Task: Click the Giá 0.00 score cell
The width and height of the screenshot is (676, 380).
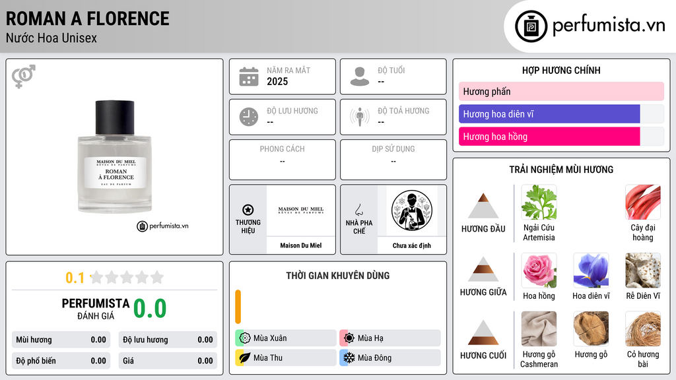Action: tap(168, 361)
